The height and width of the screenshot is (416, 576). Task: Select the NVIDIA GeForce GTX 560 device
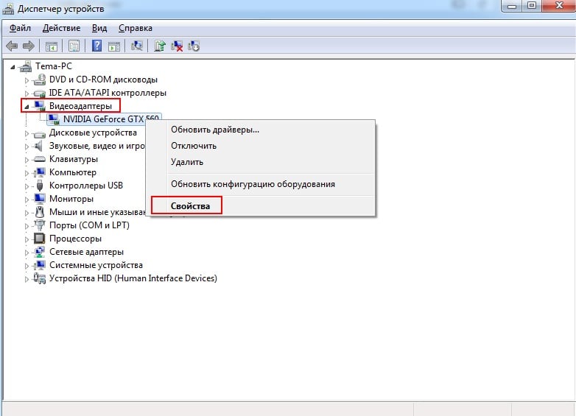click(x=110, y=119)
